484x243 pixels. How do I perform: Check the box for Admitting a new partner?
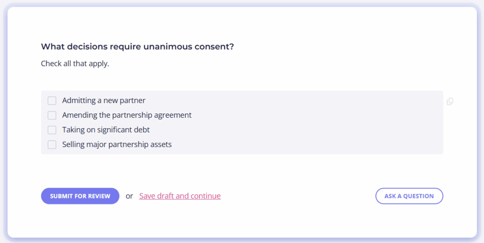(x=52, y=101)
